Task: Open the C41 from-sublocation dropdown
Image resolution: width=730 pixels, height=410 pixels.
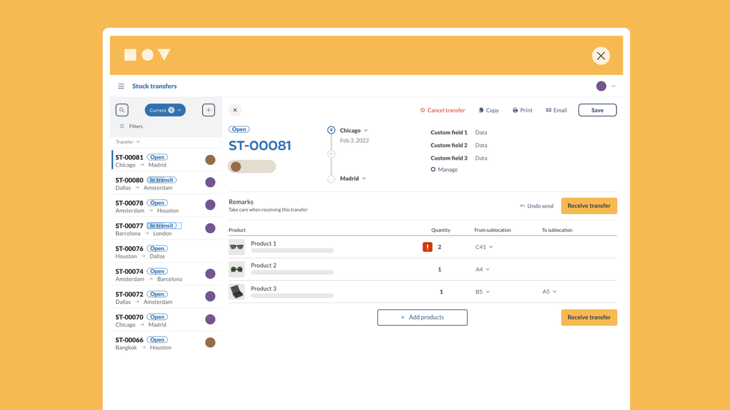Action: [484, 247]
